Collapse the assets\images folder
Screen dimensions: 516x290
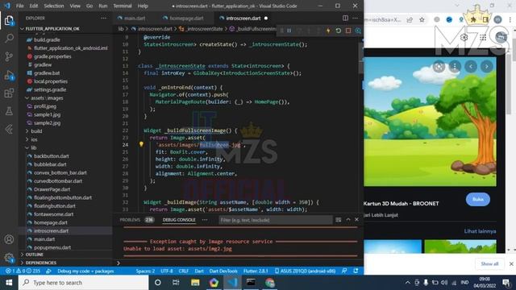pyautogui.click(x=47, y=98)
